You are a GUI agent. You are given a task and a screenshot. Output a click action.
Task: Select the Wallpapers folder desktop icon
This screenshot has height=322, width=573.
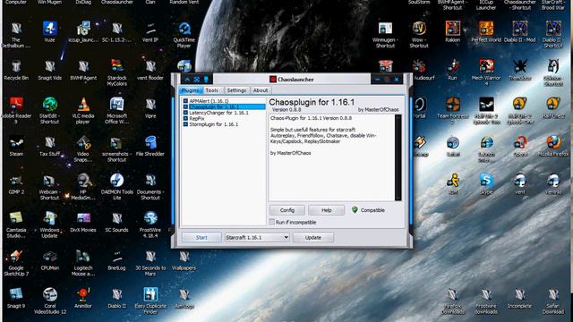(x=184, y=260)
